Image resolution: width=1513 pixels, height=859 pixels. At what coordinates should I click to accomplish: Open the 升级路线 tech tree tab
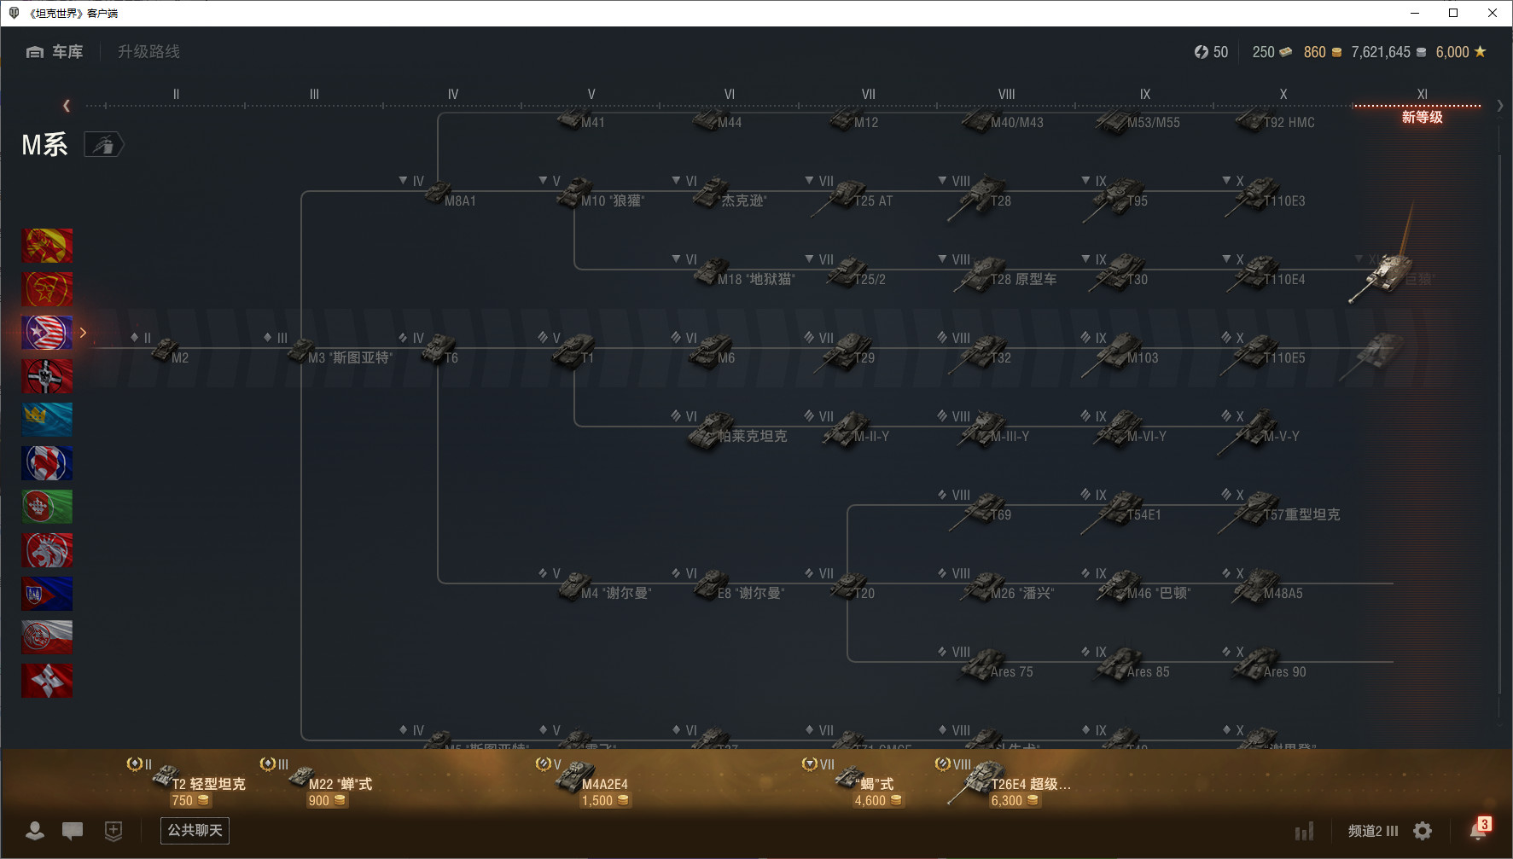pos(148,52)
